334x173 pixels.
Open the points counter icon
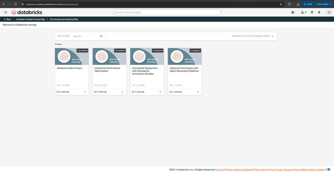coord(304,12)
